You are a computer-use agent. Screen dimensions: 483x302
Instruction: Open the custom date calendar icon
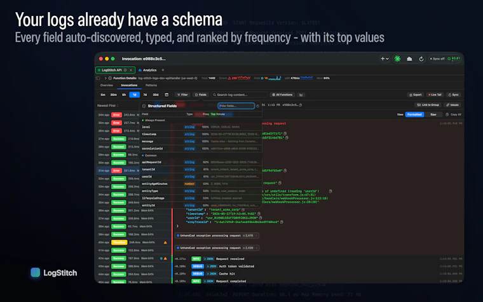click(167, 95)
